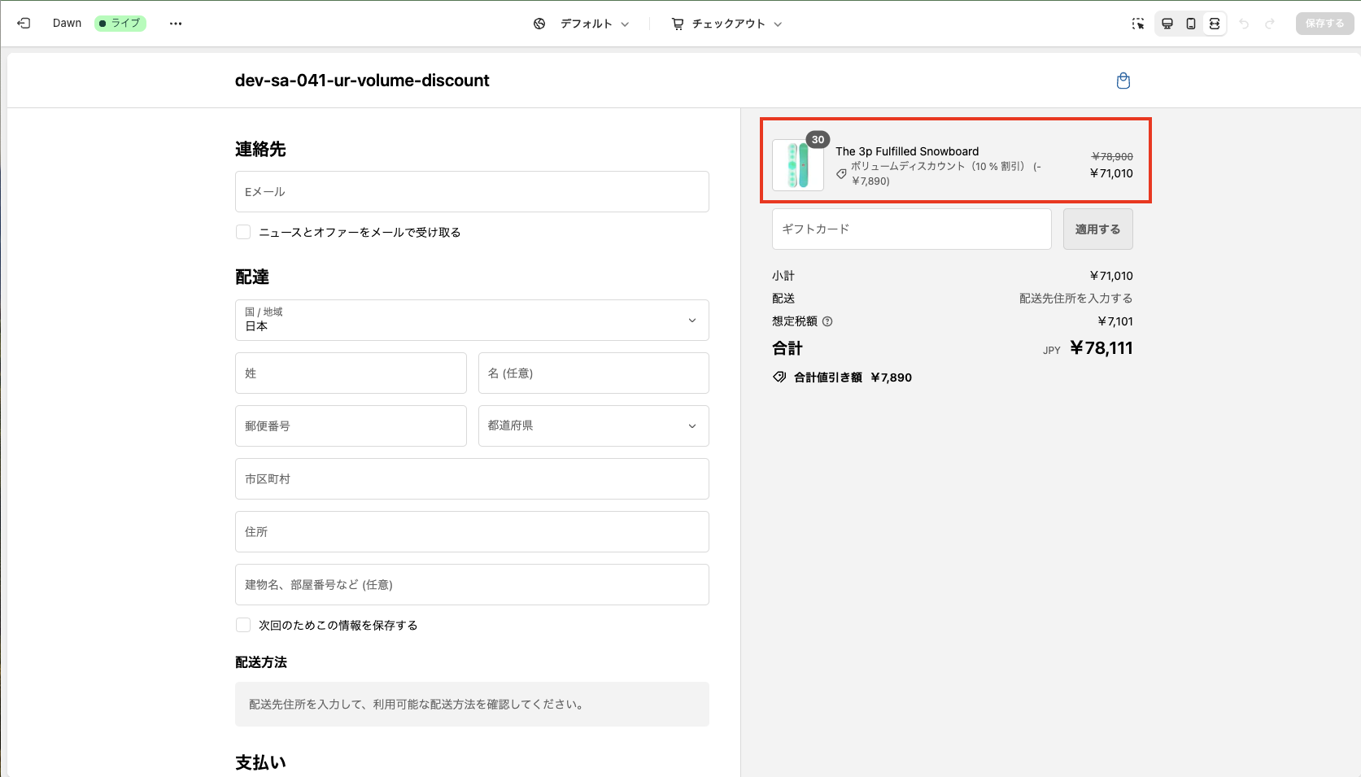The width and height of the screenshot is (1361, 777).
Task: Select the full-width preview mode
Action: [1214, 24]
